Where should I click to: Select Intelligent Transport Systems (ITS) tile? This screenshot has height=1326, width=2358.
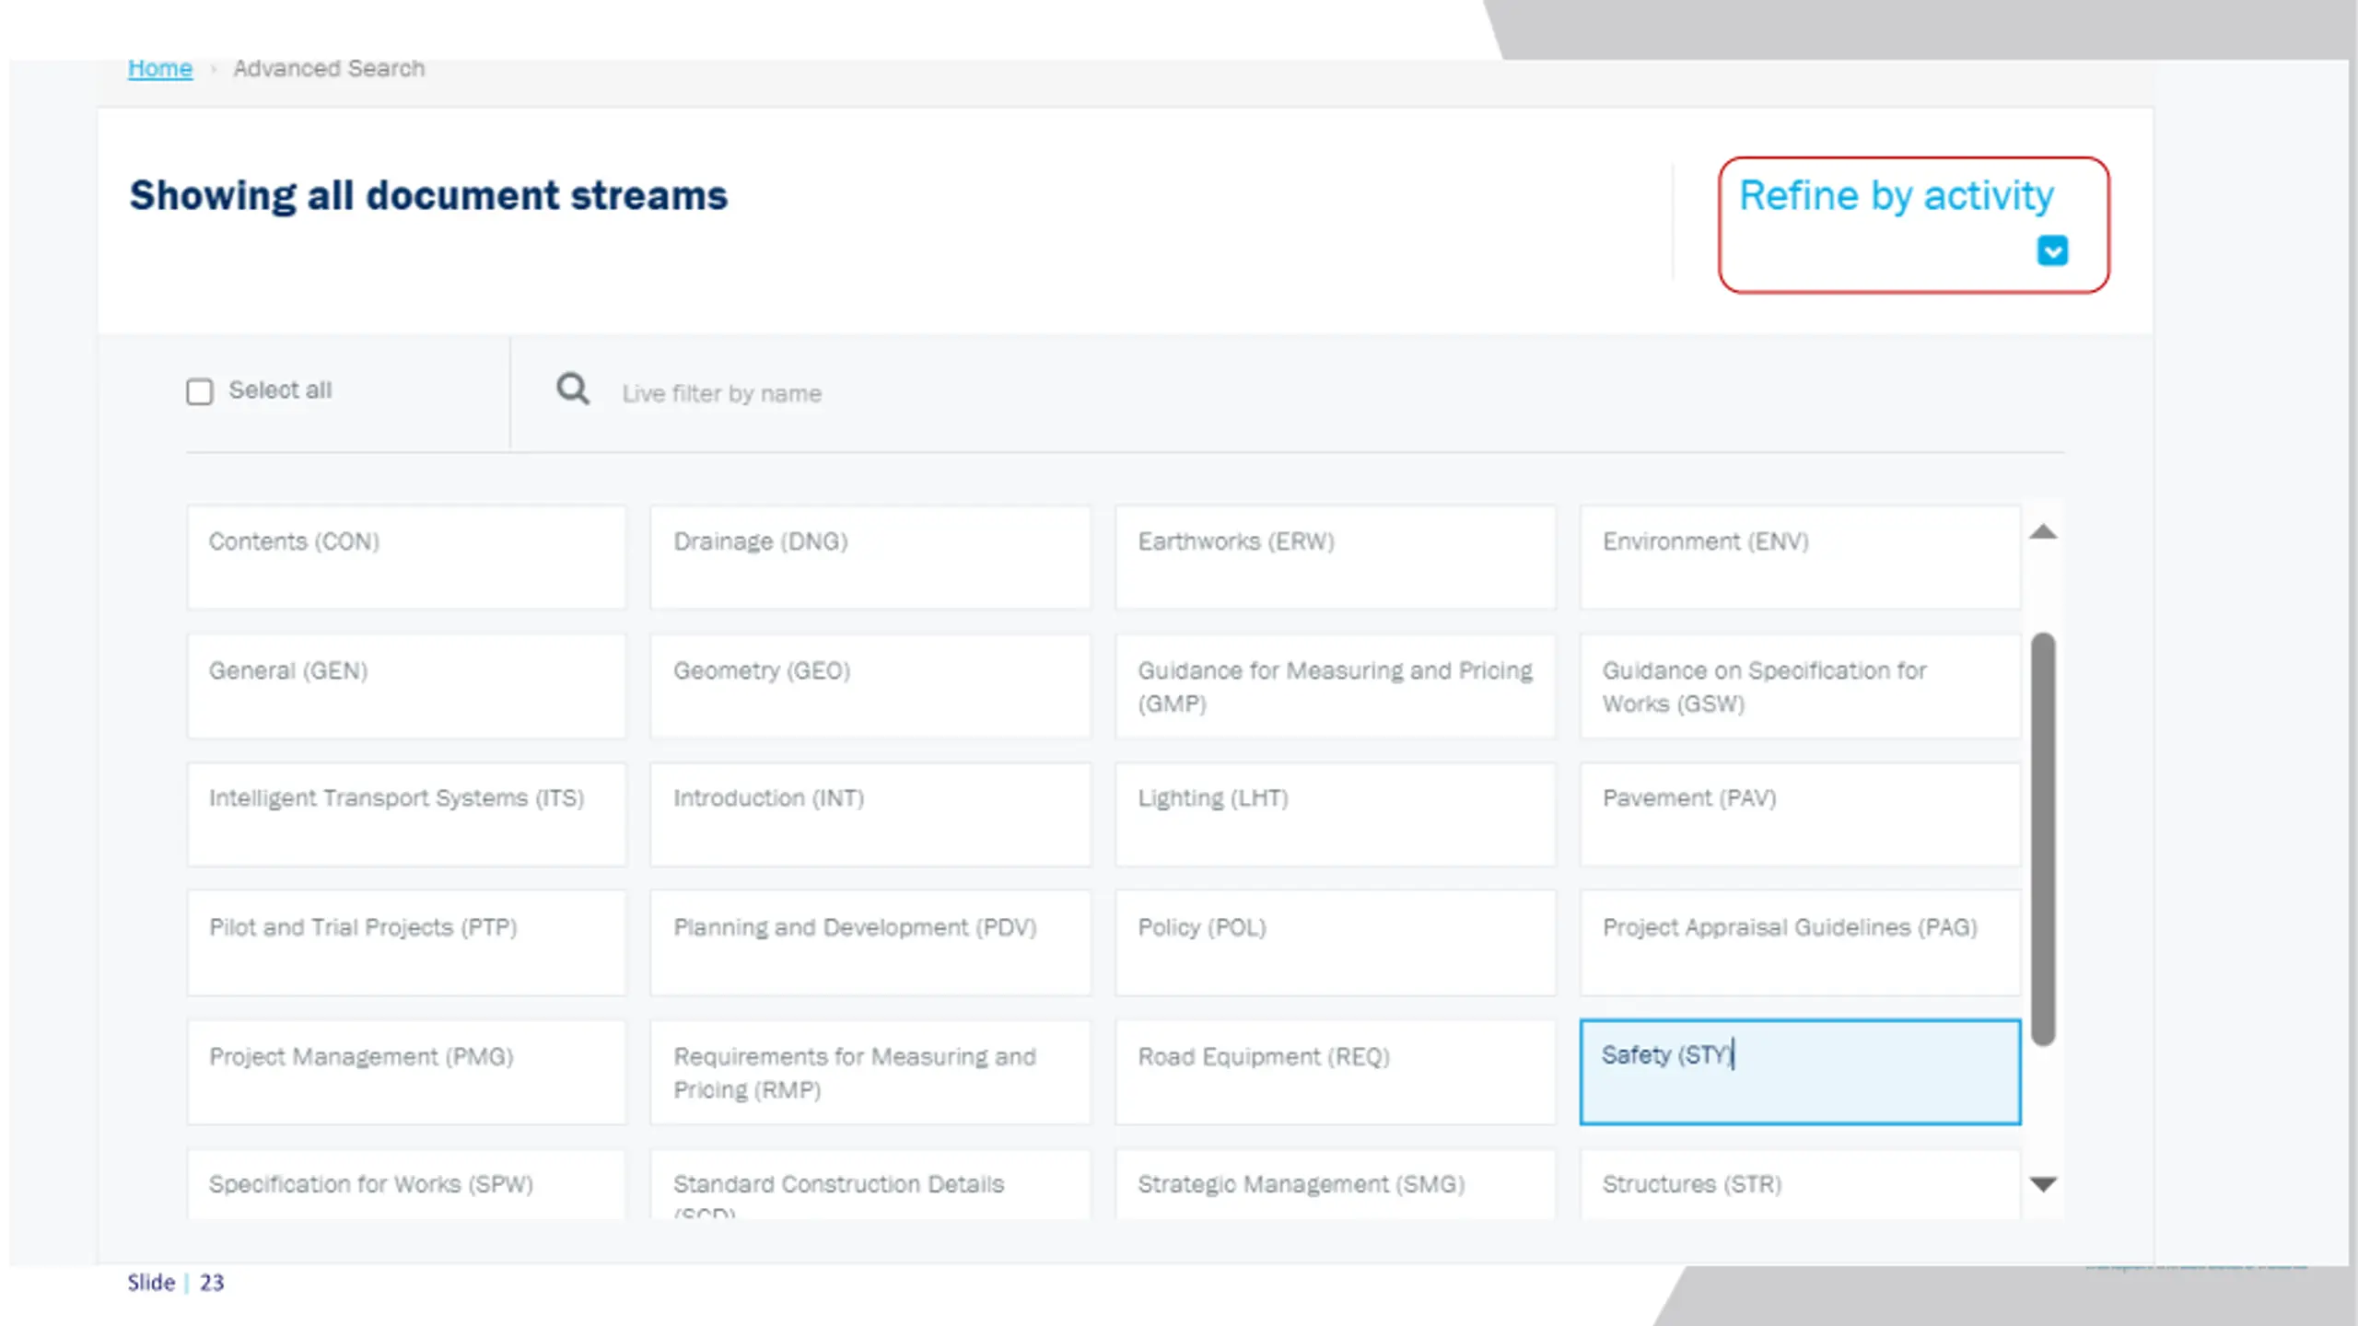(x=406, y=814)
